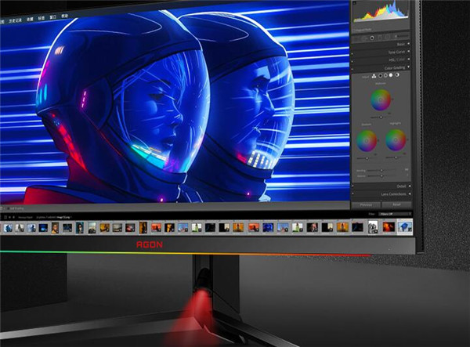
Task: Adjust the Blending slider
Action: coord(381,168)
